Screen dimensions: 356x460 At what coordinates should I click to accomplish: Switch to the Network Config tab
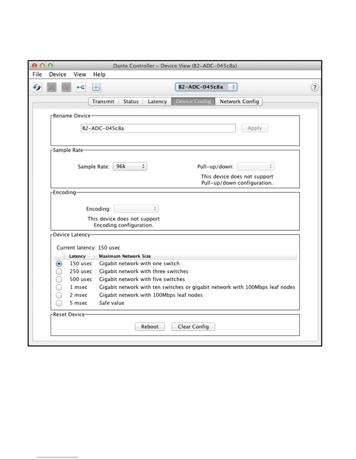[x=239, y=101]
